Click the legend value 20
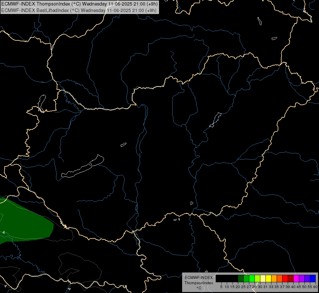 (x=238, y=287)
